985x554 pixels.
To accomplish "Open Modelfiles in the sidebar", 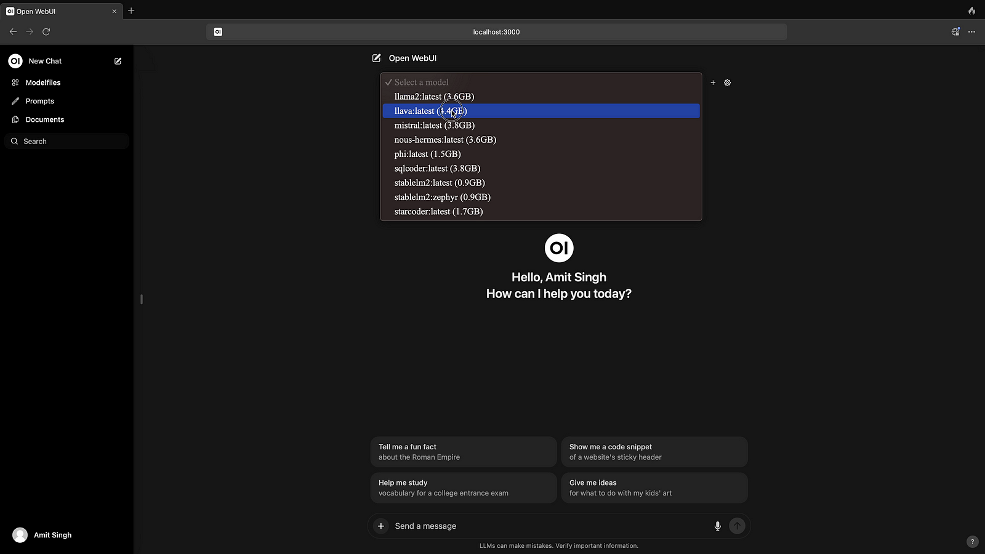I will tap(43, 82).
